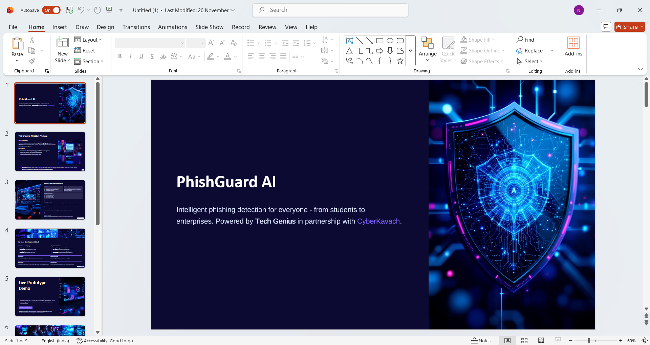Start presentation from beginning icon

pyautogui.click(x=109, y=10)
